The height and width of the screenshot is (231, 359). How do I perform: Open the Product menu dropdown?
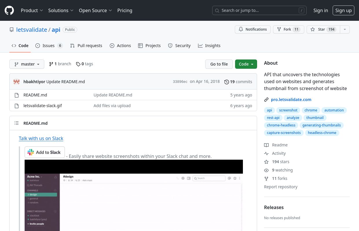(32, 10)
